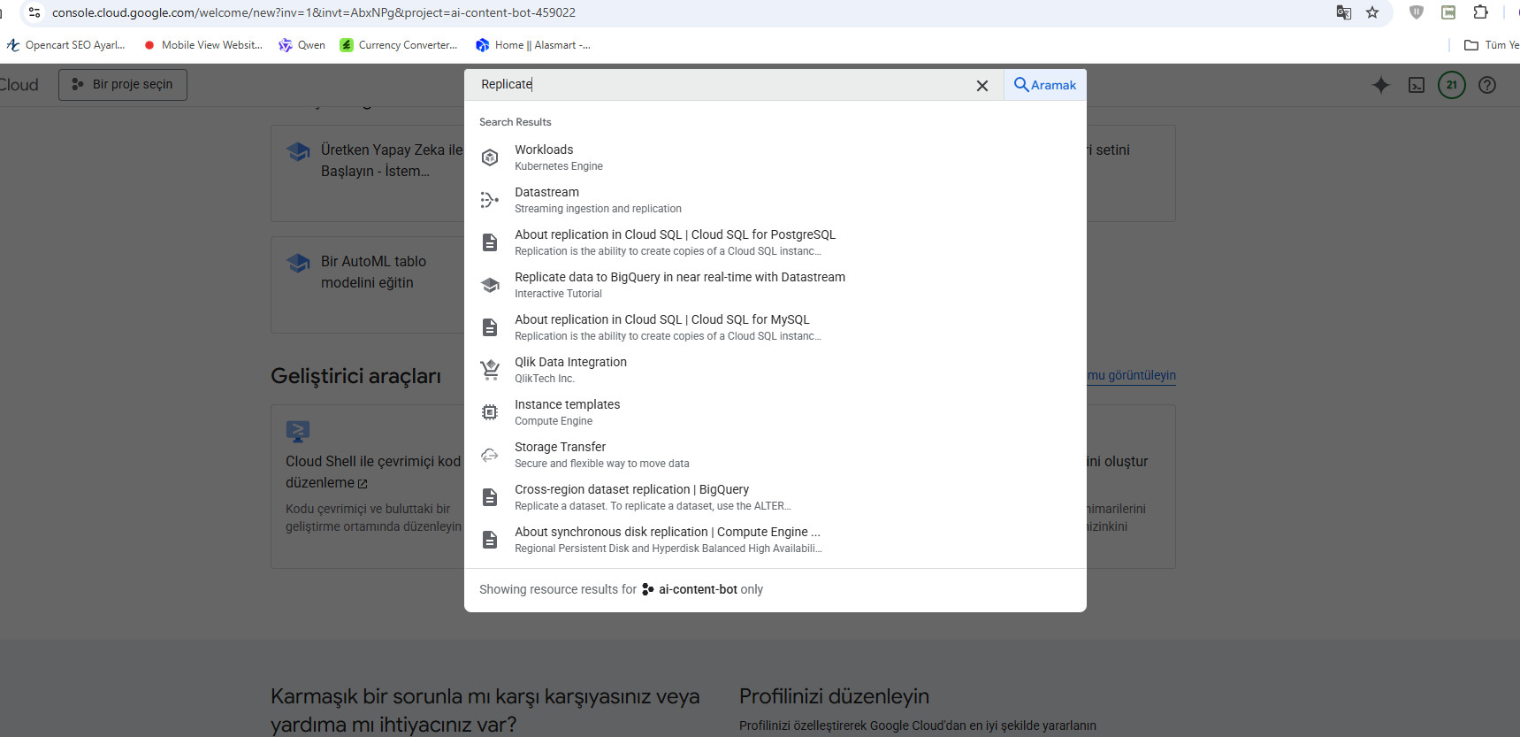Select Workloads search result text
The width and height of the screenshot is (1520, 737).
coord(544,150)
